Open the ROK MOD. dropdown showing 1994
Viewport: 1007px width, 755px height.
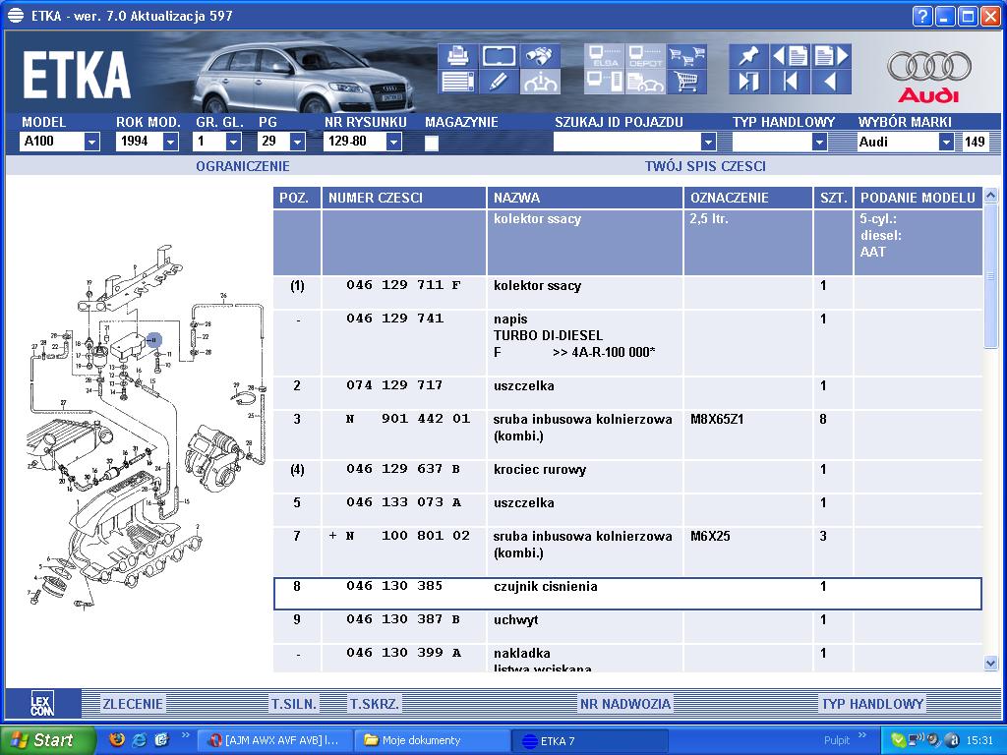pyautogui.click(x=170, y=142)
